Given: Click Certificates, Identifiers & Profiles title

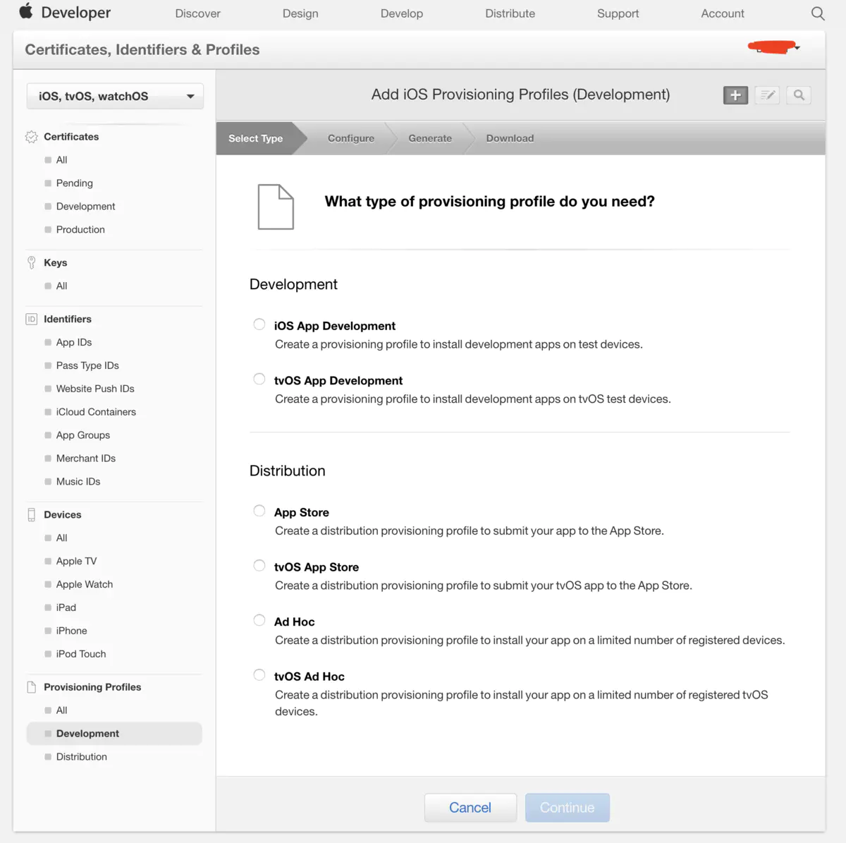Looking at the screenshot, I should [x=142, y=50].
